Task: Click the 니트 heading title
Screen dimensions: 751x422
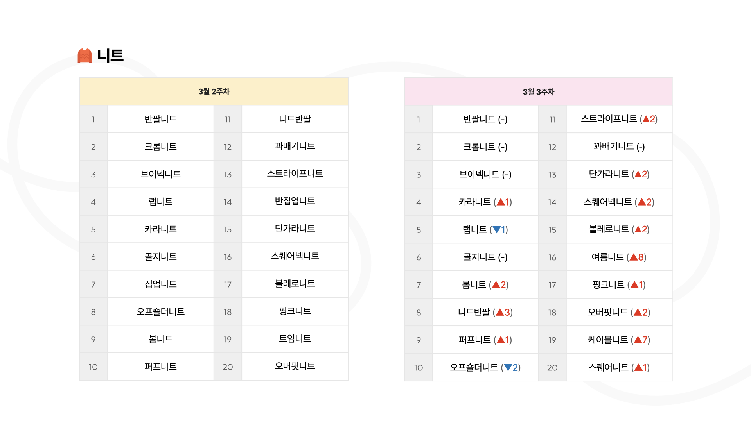Action: (110, 55)
